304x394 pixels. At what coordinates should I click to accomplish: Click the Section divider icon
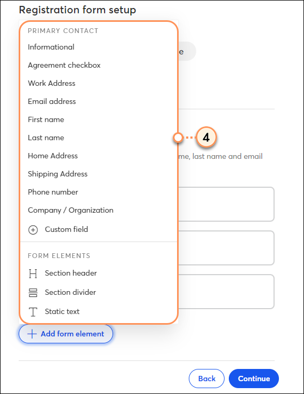pos(33,293)
